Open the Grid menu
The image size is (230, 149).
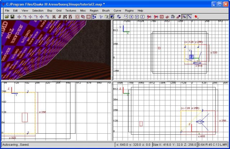pyautogui.click(x=59, y=11)
